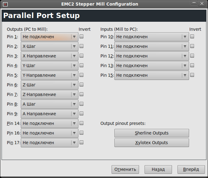
Task: Open the Pin 10 input dropdown
Action: (151, 37)
